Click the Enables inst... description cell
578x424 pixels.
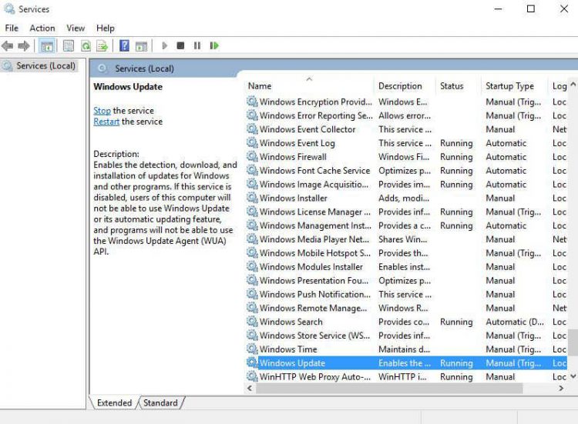pyautogui.click(x=404, y=267)
